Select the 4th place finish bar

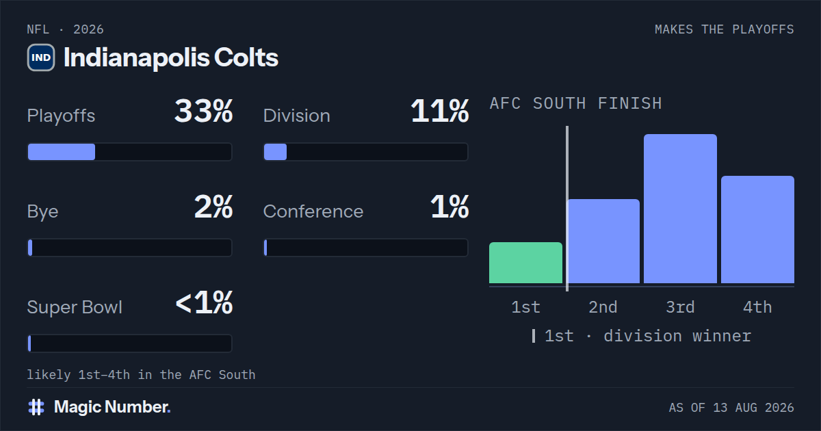pyautogui.click(x=757, y=230)
